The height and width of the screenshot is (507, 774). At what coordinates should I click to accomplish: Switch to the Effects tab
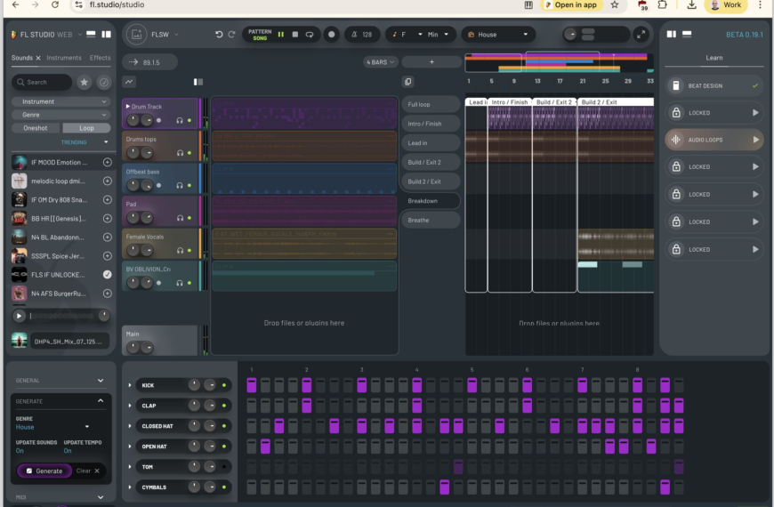(x=101, y=58)
